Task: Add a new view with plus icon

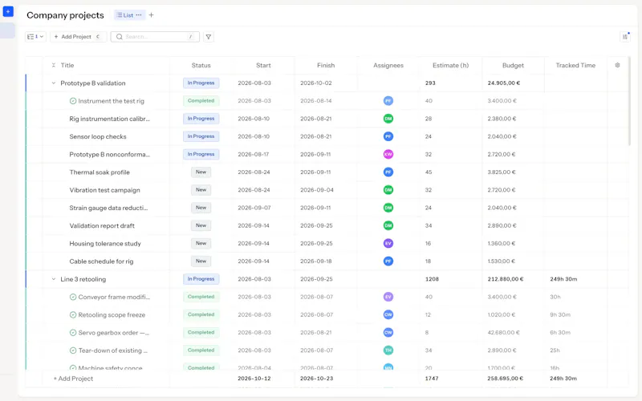Action: (151, 15)
